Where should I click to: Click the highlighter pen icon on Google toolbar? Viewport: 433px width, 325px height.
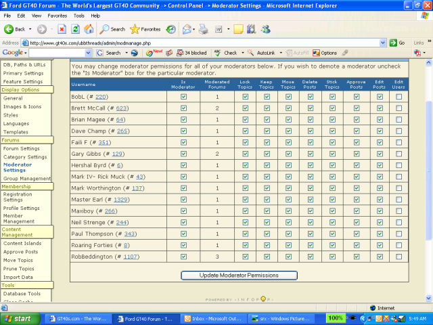(x=344, y=53)
